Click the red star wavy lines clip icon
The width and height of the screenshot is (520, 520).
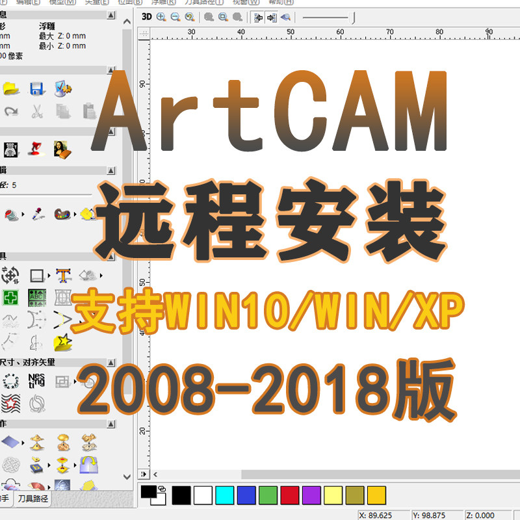tap(10, 404)
